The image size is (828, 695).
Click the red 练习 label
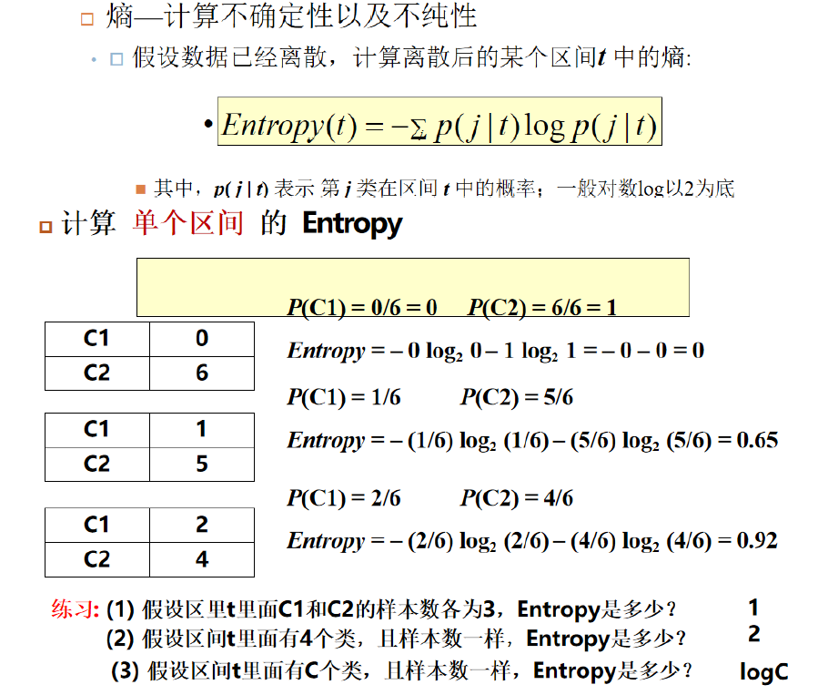pos(75,609)
